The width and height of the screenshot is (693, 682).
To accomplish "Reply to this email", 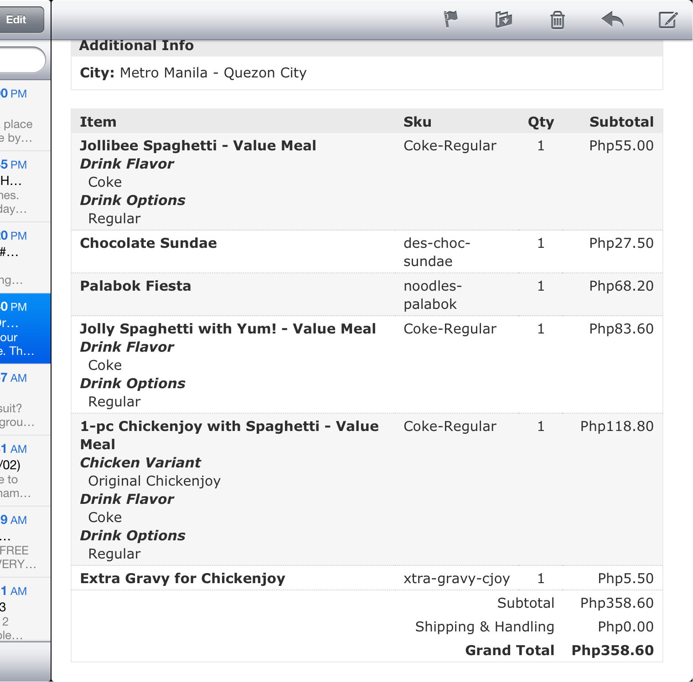I will coord(612,20).
